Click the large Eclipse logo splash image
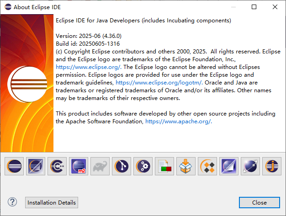The image size is (286, 216). [27, 83]
